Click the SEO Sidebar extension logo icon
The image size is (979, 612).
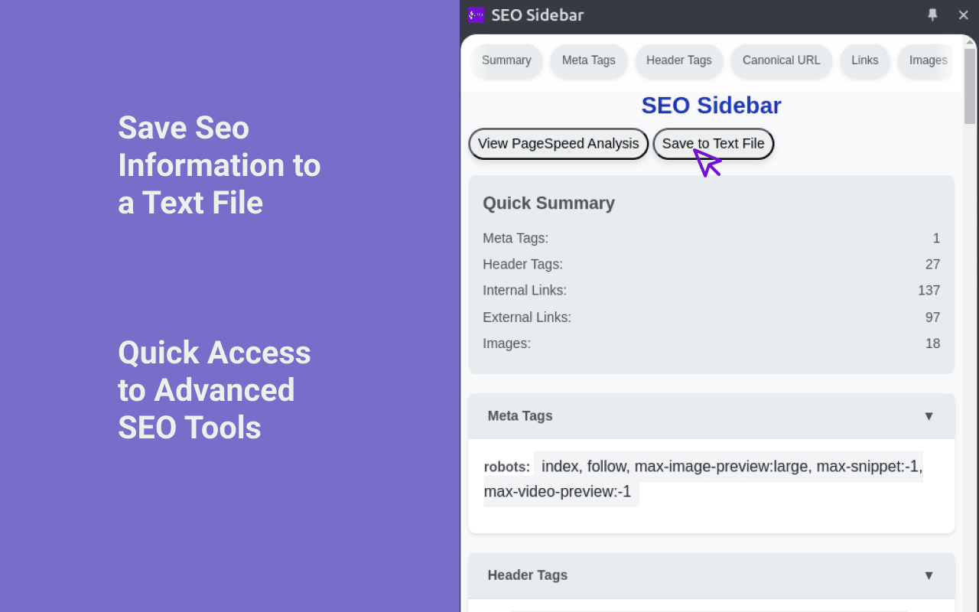[475, 15]
